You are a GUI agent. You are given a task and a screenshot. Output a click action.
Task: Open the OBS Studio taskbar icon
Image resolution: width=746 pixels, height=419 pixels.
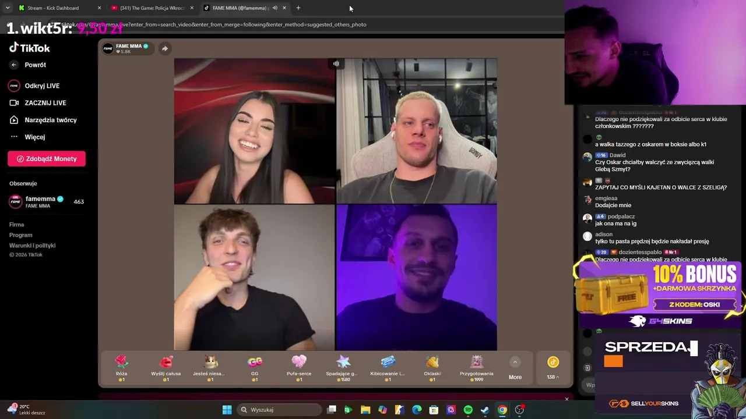tap(519, 410)
